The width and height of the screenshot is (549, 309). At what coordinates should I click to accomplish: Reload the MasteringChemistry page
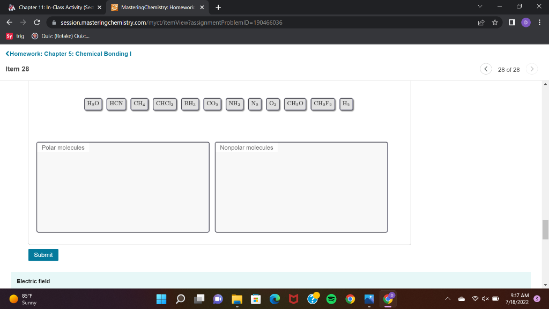tap(35, 23)
